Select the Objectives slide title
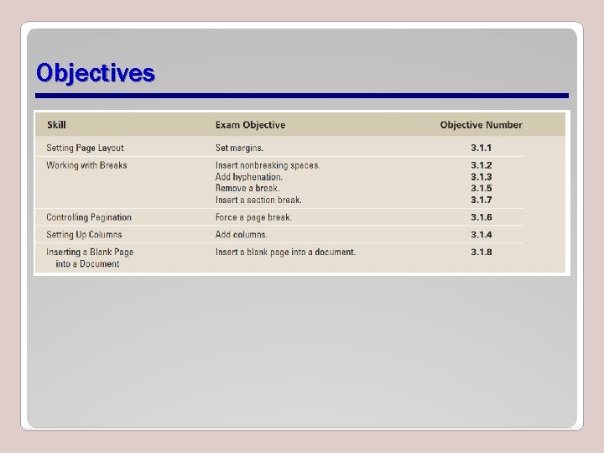The height and width of the screenshot is (453, 604). [x=96, y=73]
